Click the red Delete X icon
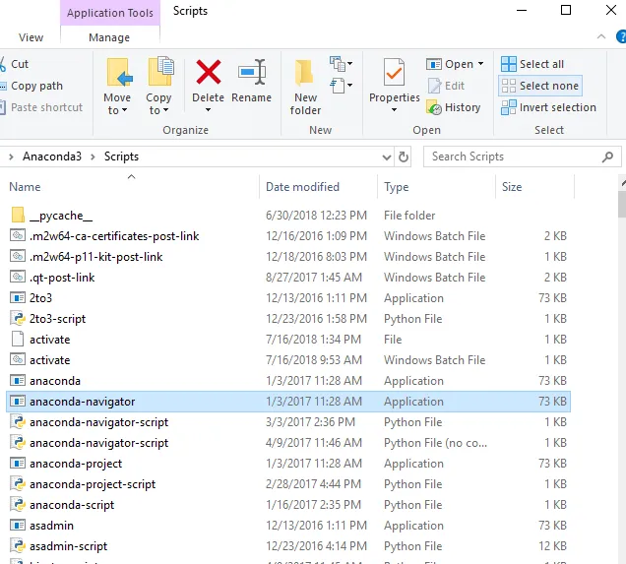Viewport: 626px width, 564px height. pyautogui.click(x=209, y=72)
